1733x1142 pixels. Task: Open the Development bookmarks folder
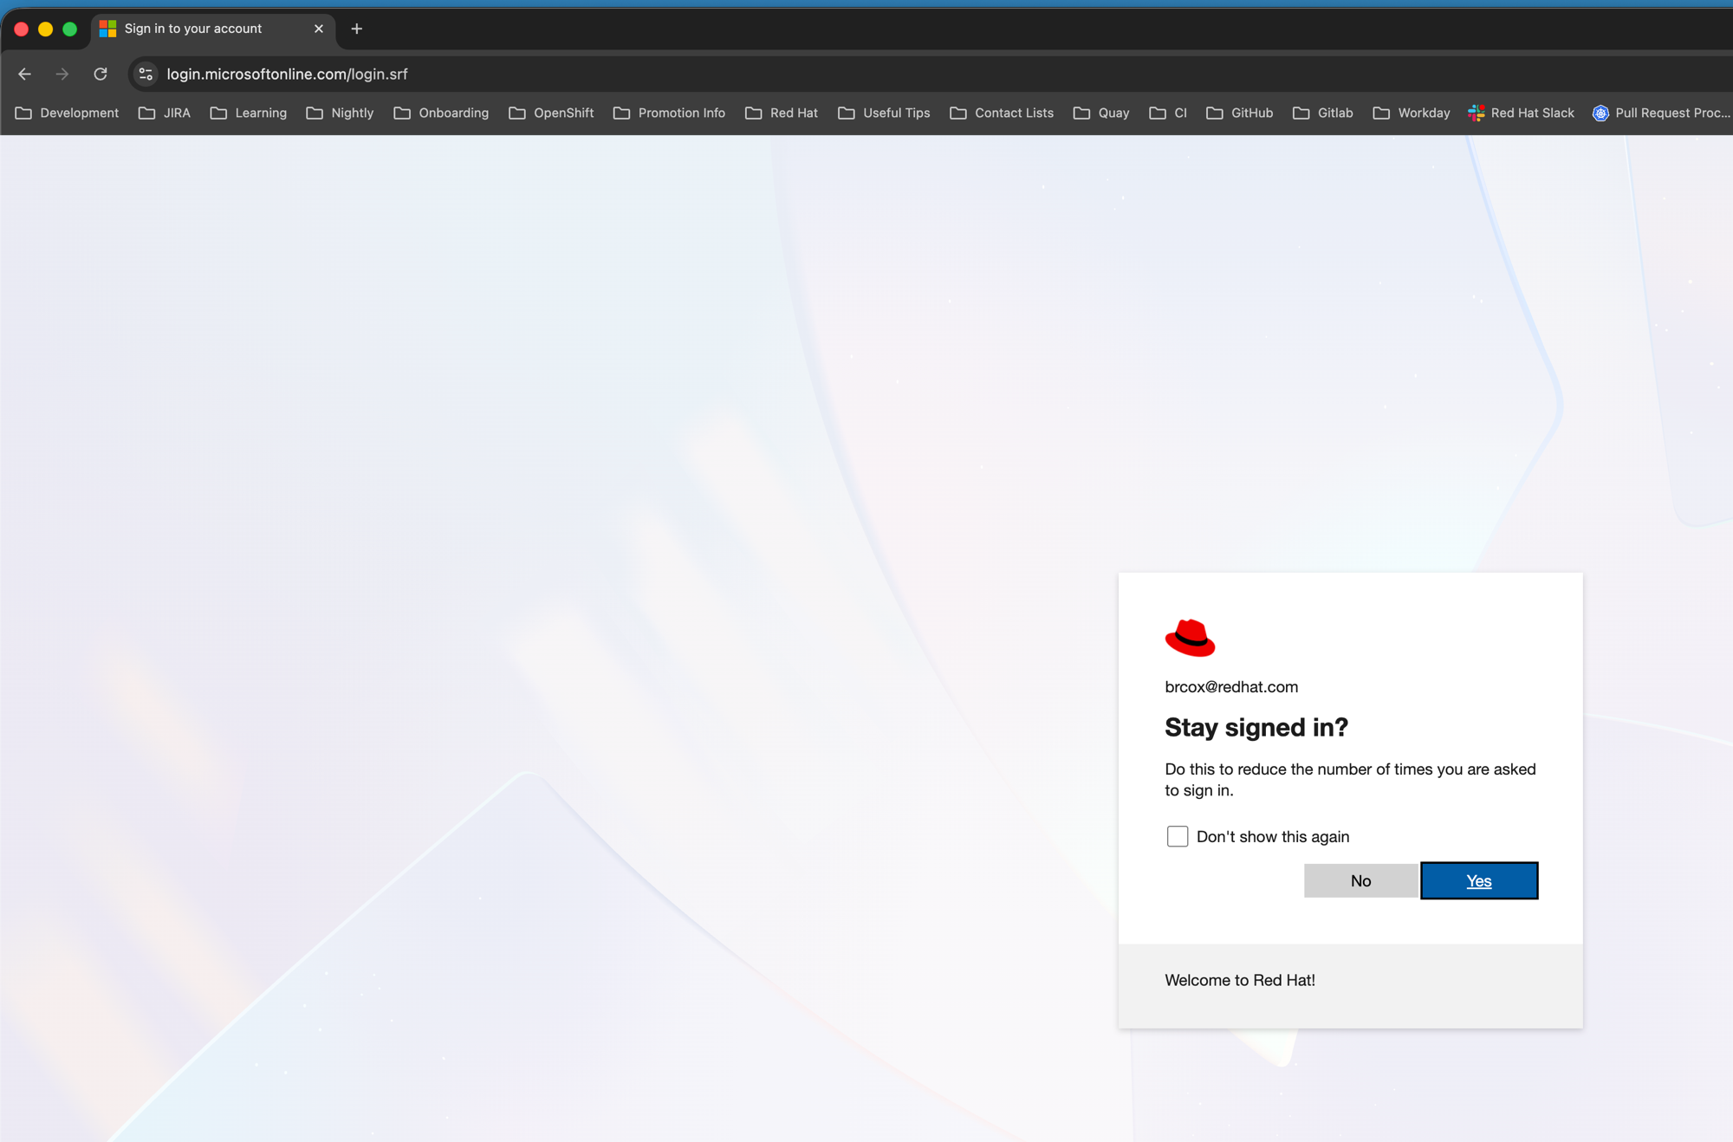tap(68, 113)
